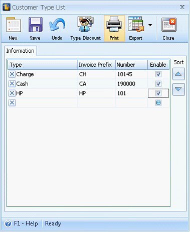Click the Type column header
The height and width of the screenshot is (232, 190).
tap(43, 65)
